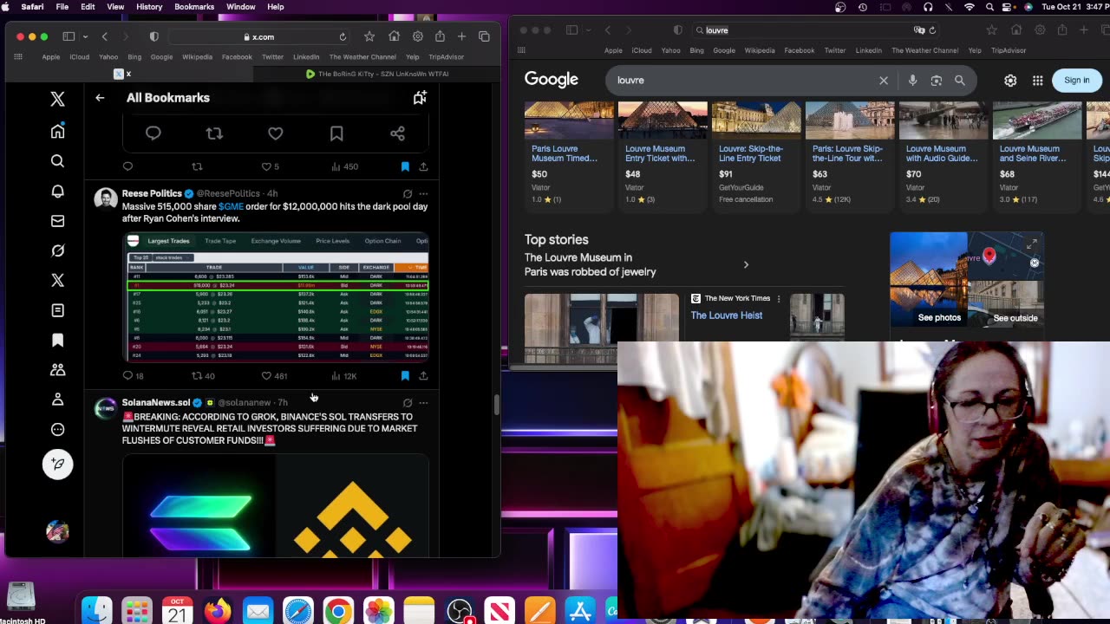Image resolution: width=1110 pixels, height=624 pixels.
Task: Open the Google apps grid
Action: coord(1037,80)
